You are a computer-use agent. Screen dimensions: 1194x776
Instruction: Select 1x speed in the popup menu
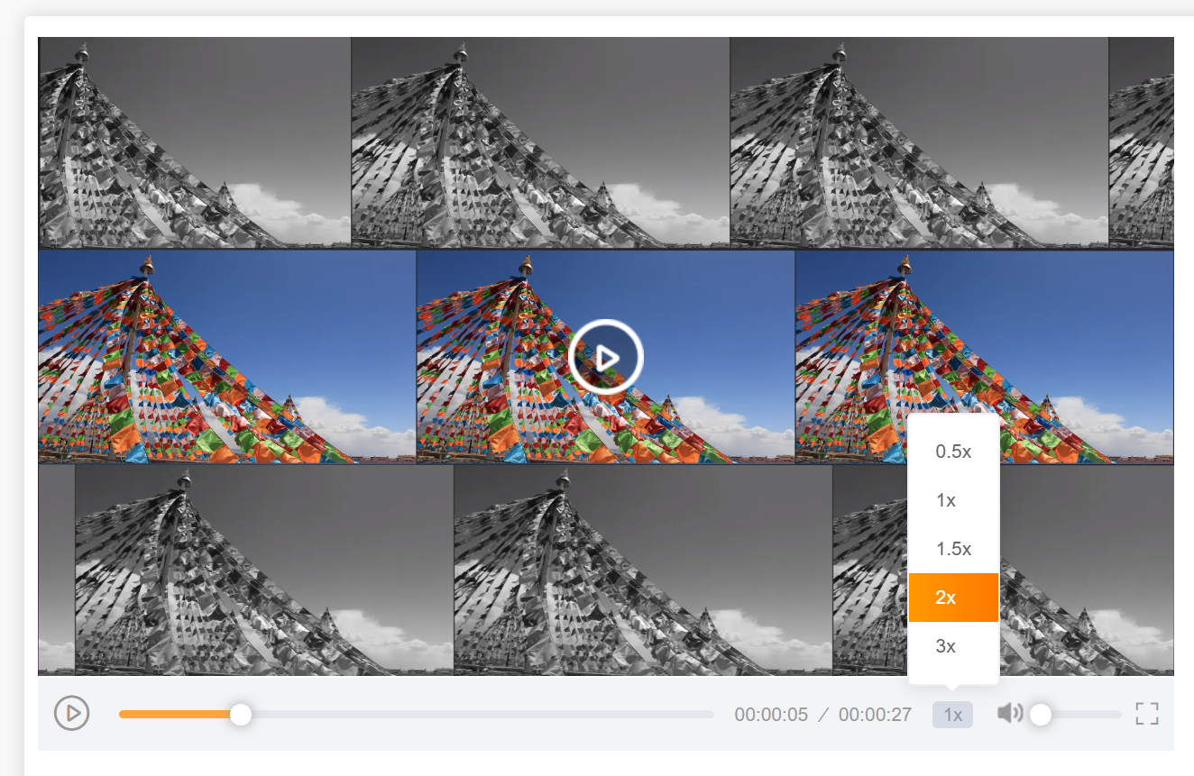(x=953, y=500)
